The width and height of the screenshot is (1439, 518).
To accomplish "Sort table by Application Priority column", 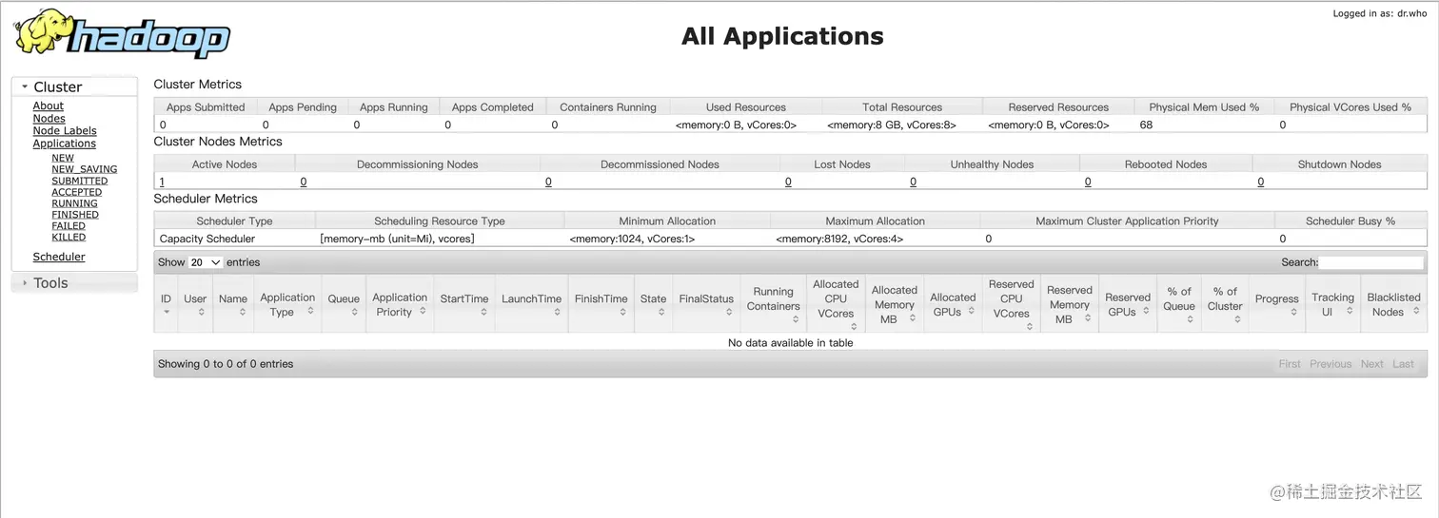I will 400,304.
